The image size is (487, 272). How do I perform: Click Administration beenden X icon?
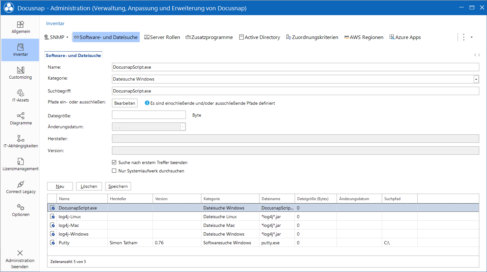(x=20, y=253)
